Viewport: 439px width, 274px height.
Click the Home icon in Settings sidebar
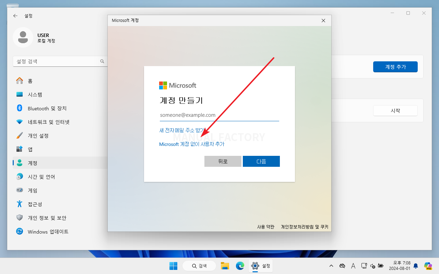pos(20,81)
